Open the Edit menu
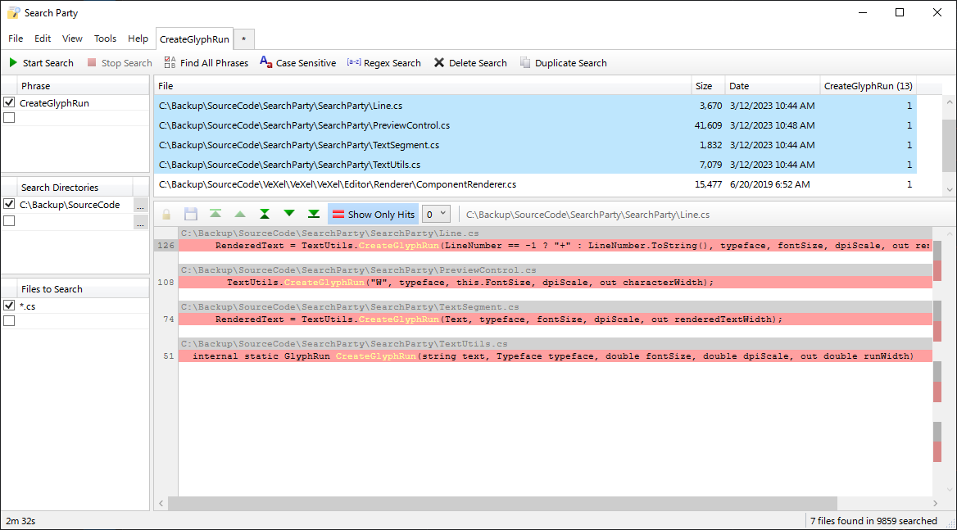 (43, 39)
